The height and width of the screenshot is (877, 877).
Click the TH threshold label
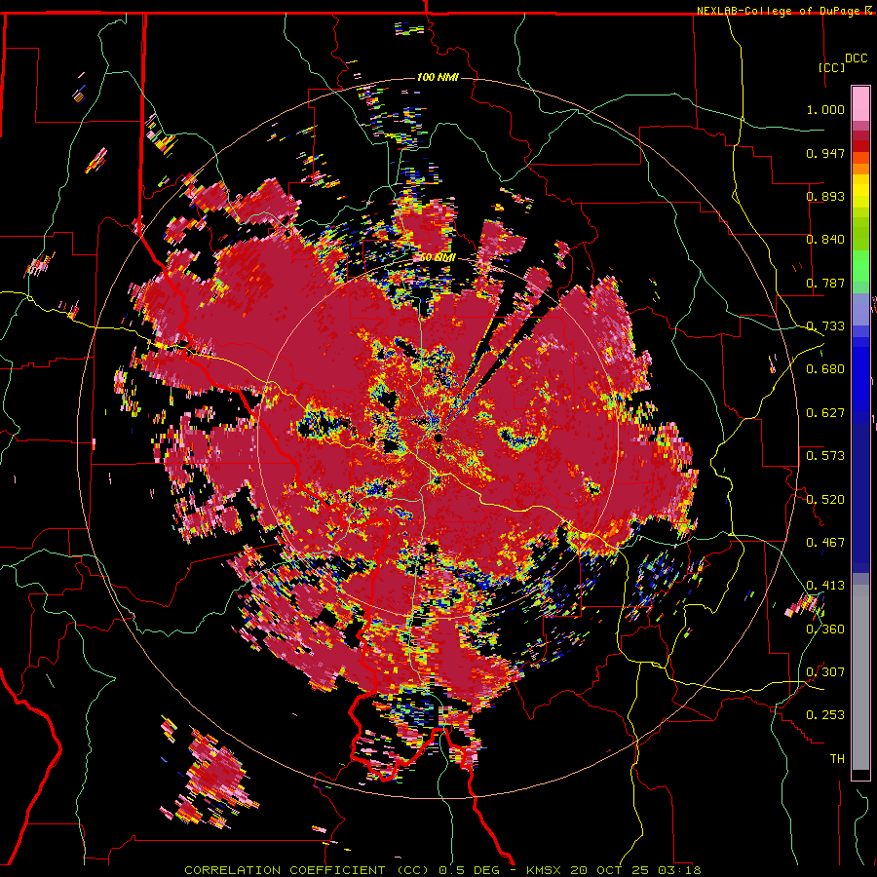point(837,758)
